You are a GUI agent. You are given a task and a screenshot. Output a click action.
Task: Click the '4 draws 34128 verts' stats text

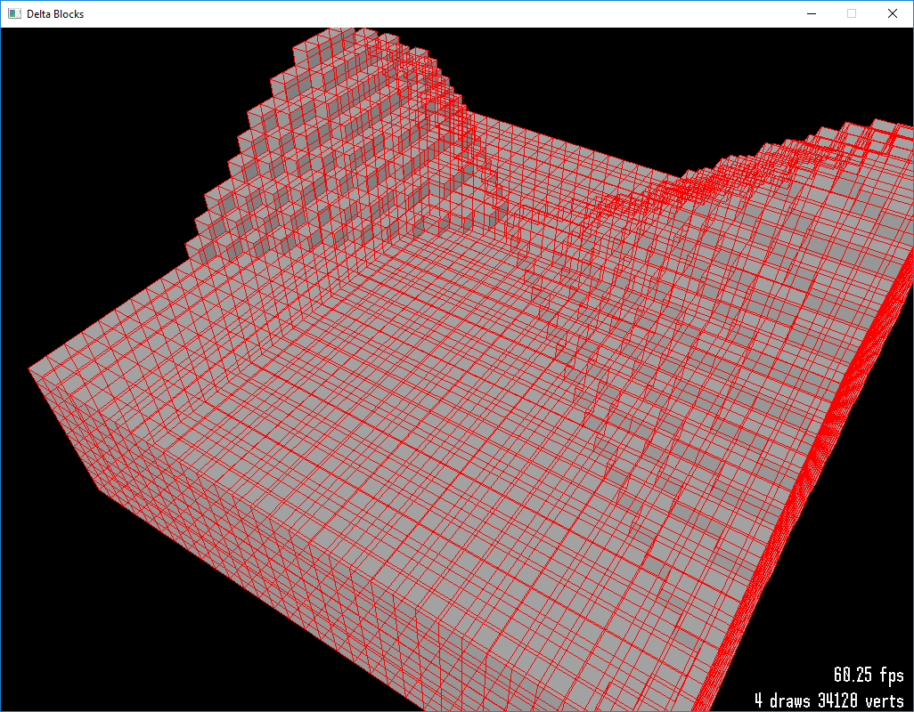(x=828, y=700)
